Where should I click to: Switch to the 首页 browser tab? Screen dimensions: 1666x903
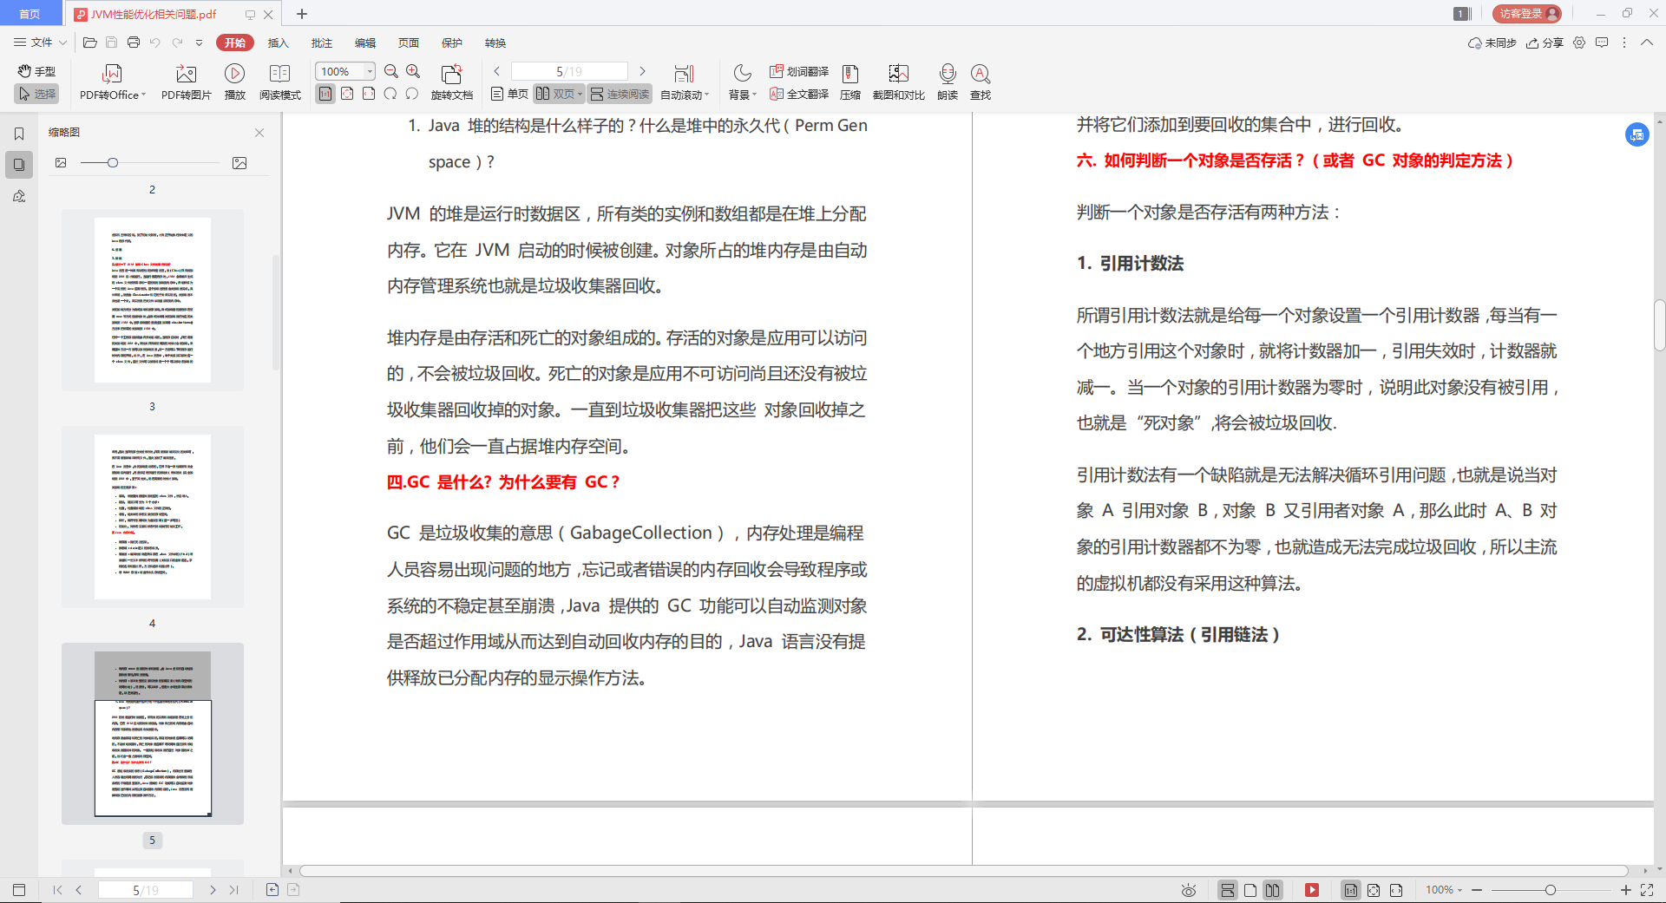pos(31,14)
